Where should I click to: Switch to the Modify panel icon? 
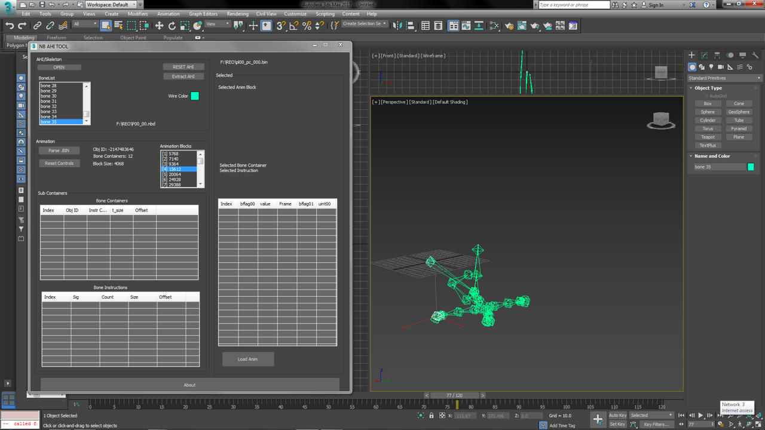click(705, 56)
